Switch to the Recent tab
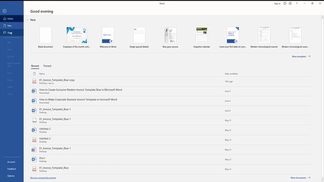Screen dimensions: 324x182 35,66
